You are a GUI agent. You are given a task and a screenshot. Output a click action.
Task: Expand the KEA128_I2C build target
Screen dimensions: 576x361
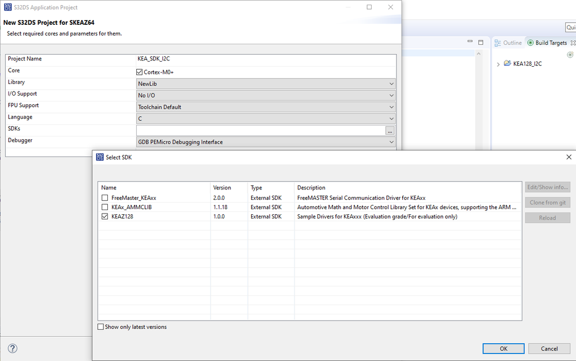(x=498, y=64)
